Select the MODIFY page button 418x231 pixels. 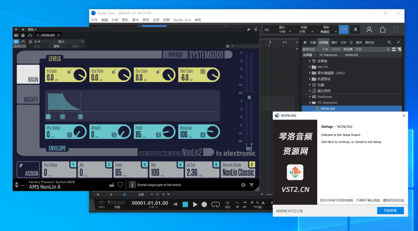(28, 99)
